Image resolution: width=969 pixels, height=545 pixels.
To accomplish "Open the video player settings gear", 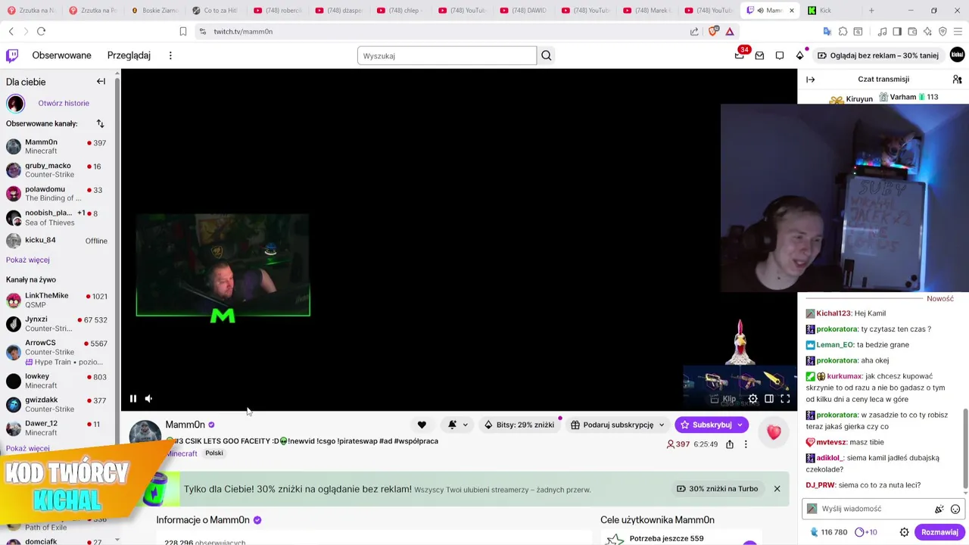I will tap(752, 399).
